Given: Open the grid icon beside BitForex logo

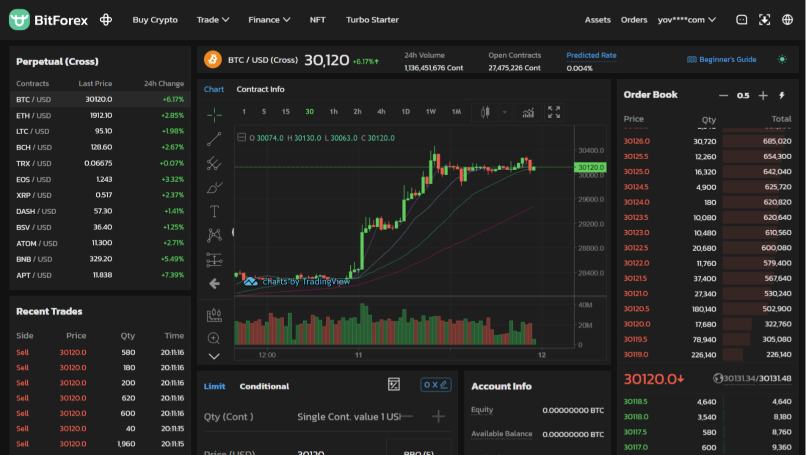Looking at the screenshot, I should point(106,20).
